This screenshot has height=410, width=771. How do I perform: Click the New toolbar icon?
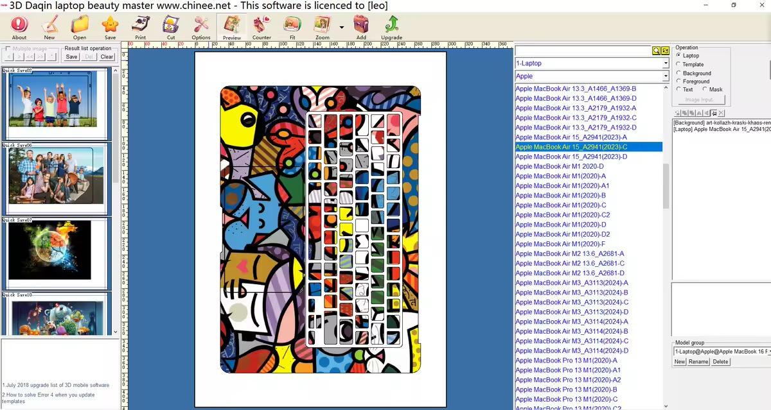49,27
